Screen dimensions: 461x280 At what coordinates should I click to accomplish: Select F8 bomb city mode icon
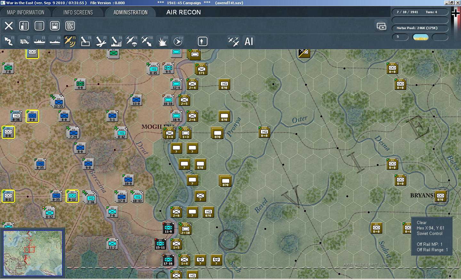pos(116,41)
